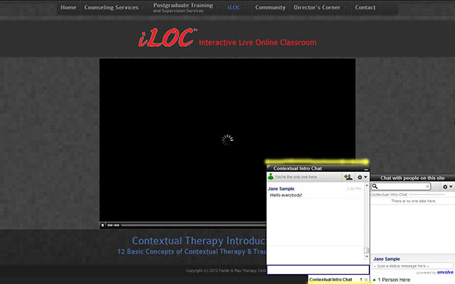Image resolution: width=455 pixels, height=284 pixels.
Task: Minimize the Contextual Intro Chat window
Action: (x=366, y=169)
